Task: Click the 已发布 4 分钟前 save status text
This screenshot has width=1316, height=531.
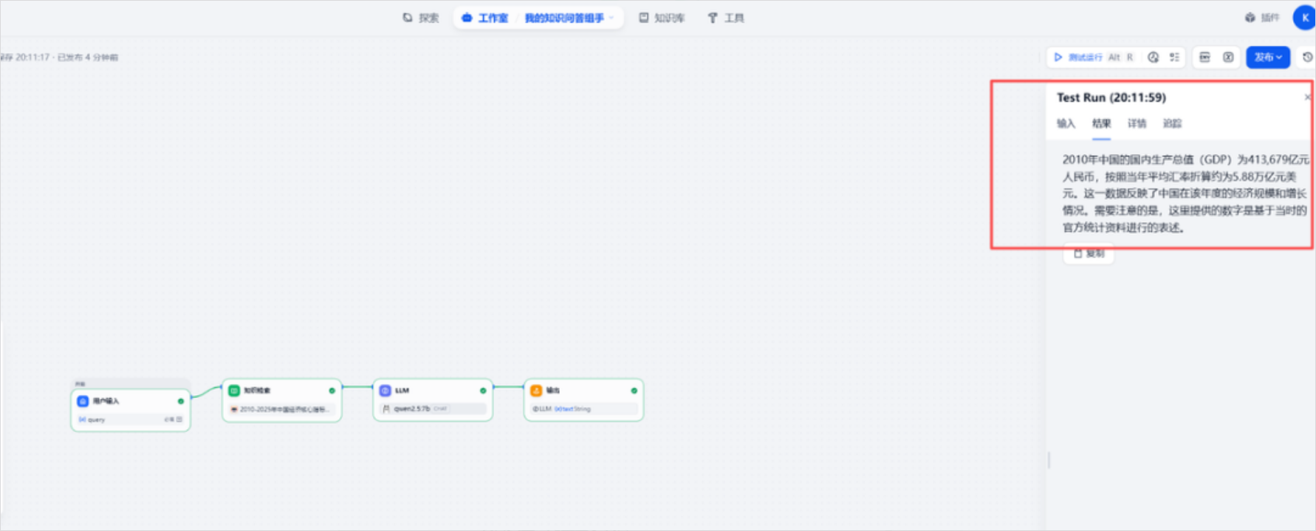Action: click(x=88, y=57)
